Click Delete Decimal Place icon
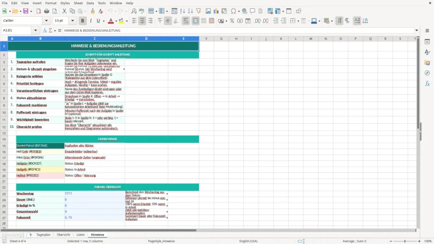 (266, 21)
